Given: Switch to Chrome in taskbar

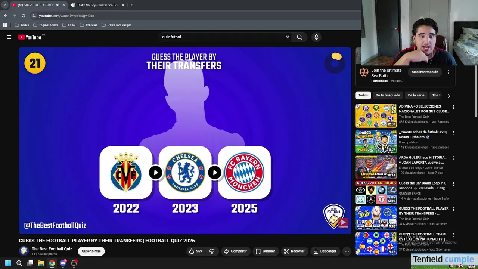Looking at the screenshot, I should coord(52,263).
